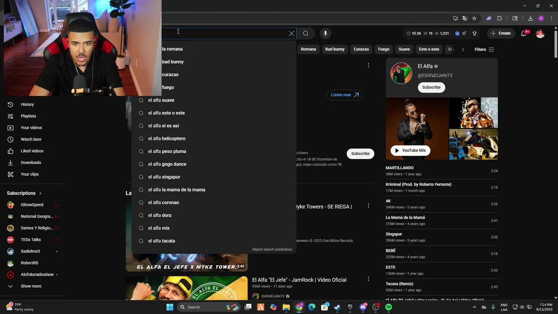Open JamRock video options three-dot menu

pyautogui.click(x=368, y=279)
